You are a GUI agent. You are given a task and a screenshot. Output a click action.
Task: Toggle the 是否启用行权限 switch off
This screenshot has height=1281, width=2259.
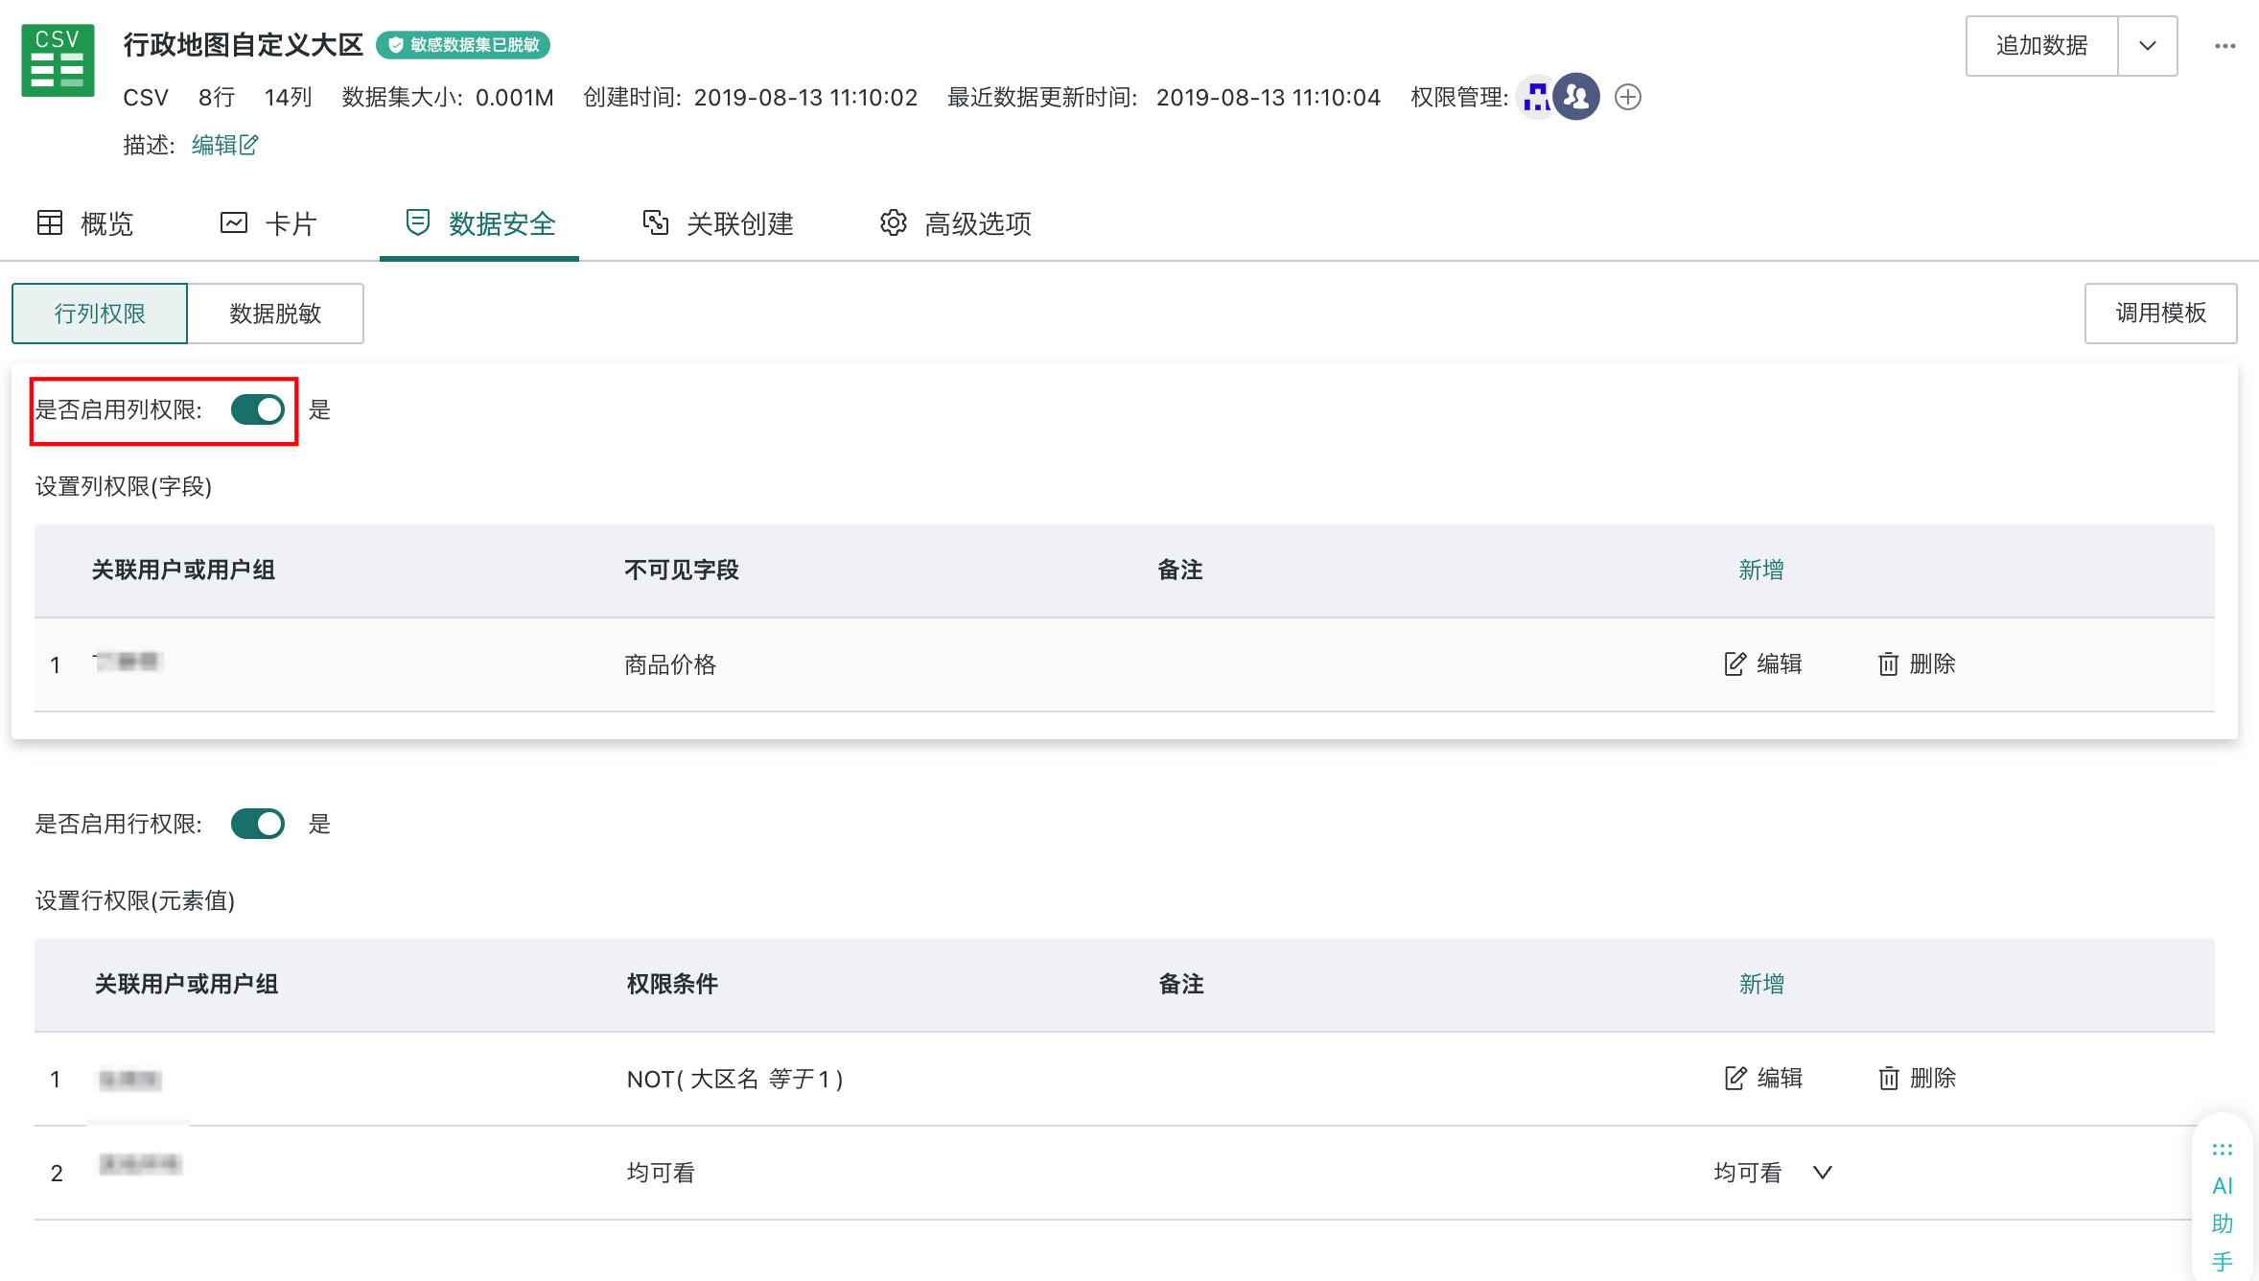click(x=258, y=824)
